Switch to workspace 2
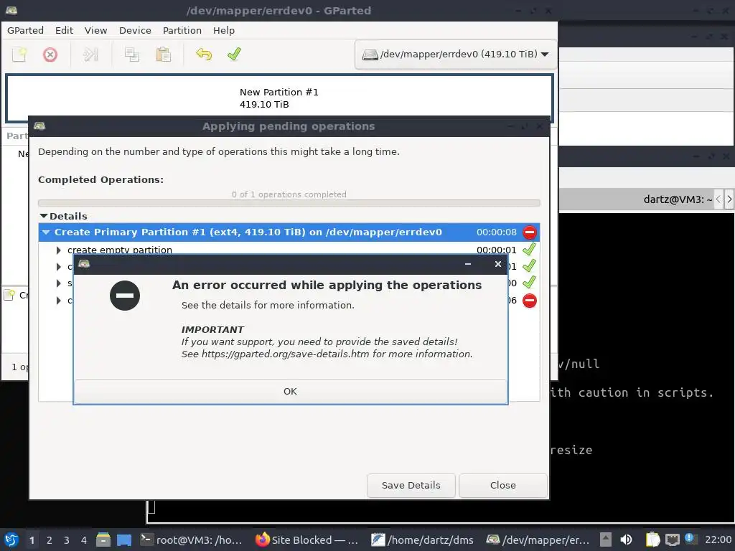 coord(50,540)
